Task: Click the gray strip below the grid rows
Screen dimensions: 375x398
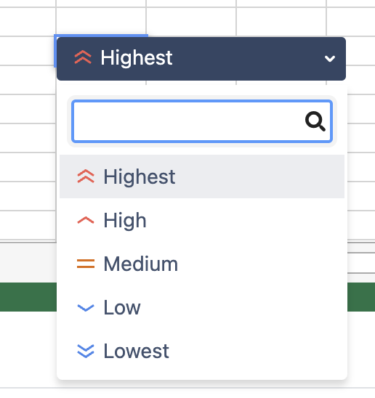Action: 28,263
